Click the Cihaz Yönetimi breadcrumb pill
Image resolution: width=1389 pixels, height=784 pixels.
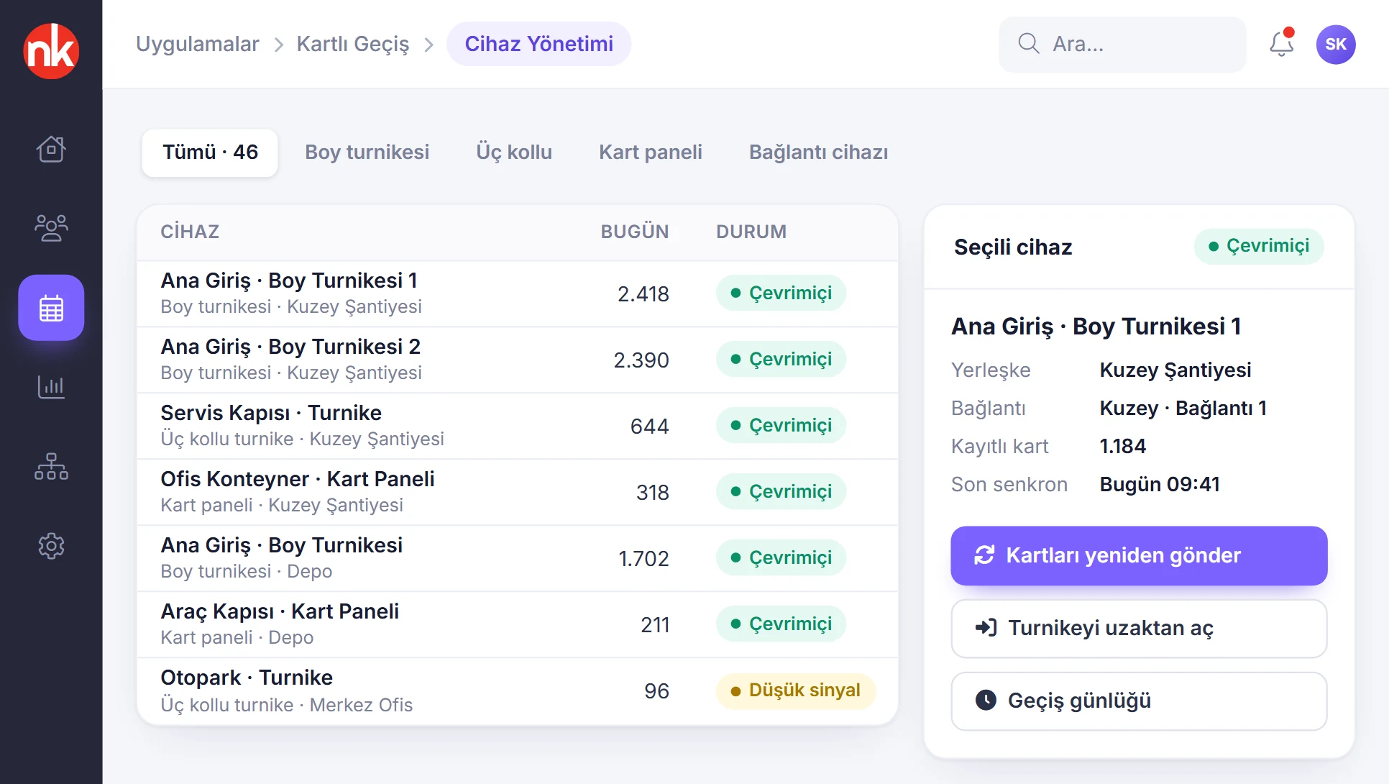(x=539, y=44)
